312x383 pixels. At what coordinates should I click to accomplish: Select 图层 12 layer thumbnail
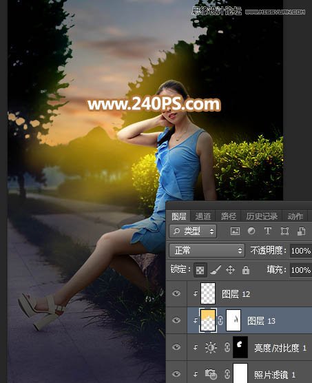point(208,293)
